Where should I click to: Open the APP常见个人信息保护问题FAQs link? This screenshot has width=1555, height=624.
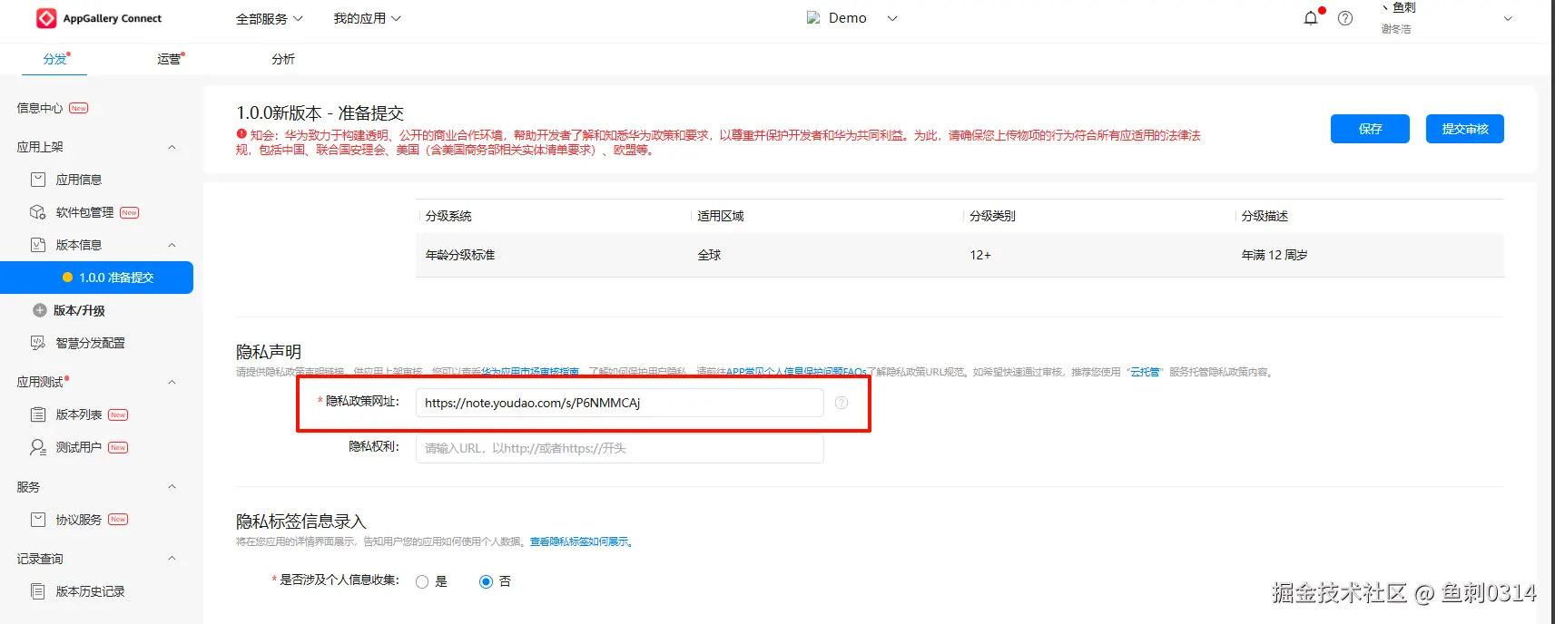tap(796, 372)
